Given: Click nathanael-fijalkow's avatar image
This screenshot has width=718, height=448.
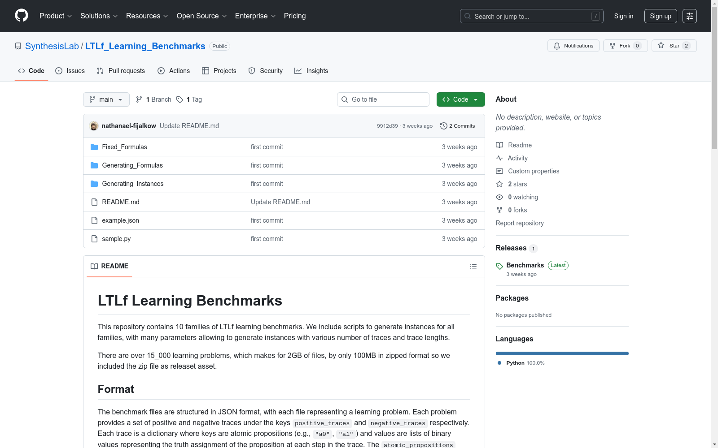Looking at the screenshot, I should (x=94, y=126).
